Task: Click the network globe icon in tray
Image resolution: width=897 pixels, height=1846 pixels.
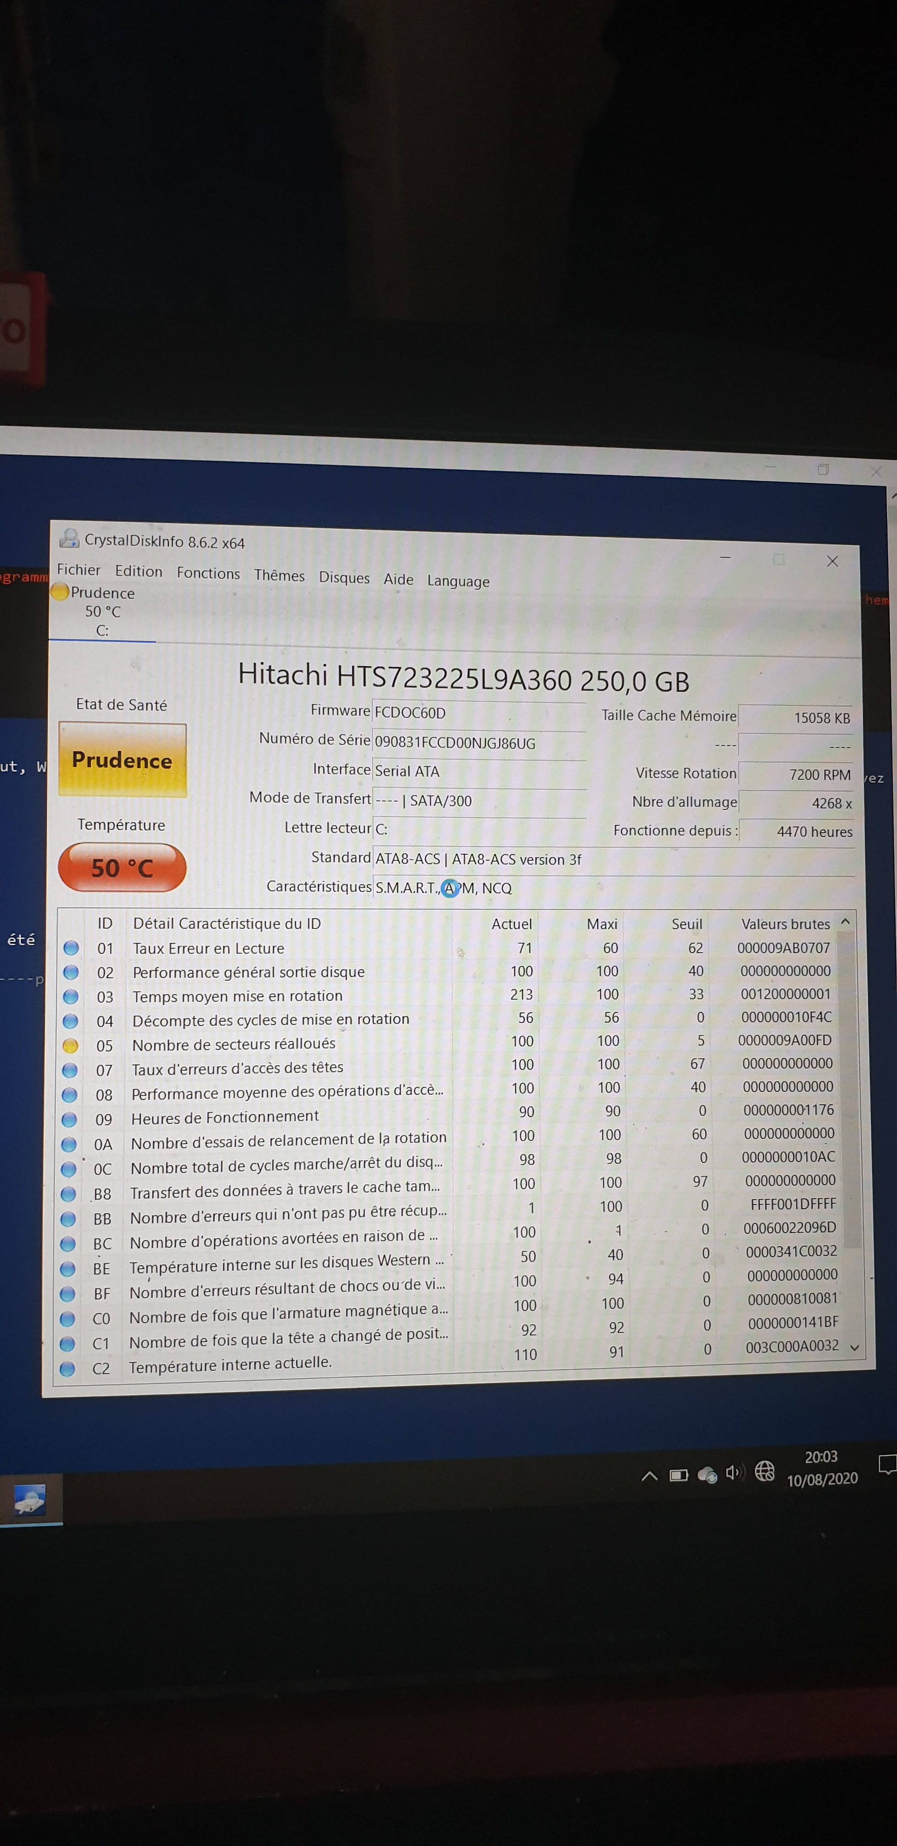Action: click(x=764, y=1471)
